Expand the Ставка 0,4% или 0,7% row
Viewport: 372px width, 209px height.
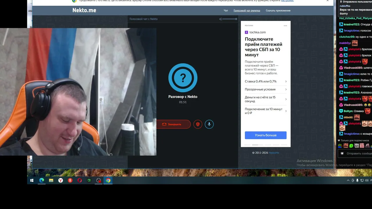coord(266,82)
